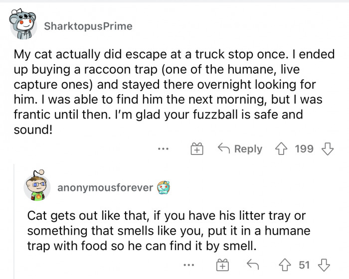Open more options on anonymousforever's comment
349x279 pixels.
[187, 266]
